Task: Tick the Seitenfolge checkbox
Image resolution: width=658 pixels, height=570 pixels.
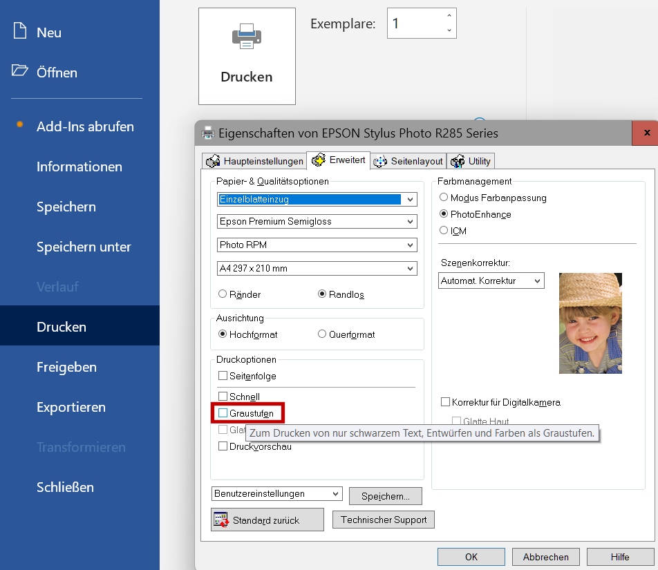Action: pos(223,375)
